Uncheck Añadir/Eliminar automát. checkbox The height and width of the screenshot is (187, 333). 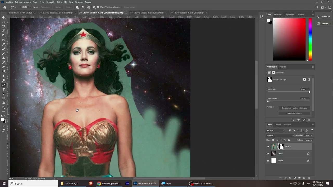pyautogui.click(x=98, y=7)
